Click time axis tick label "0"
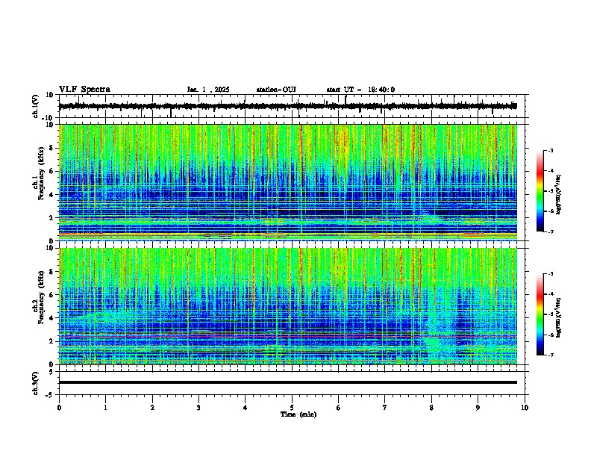Image resolution: width=591 pixels, height=457 pixels. [59, 408]
